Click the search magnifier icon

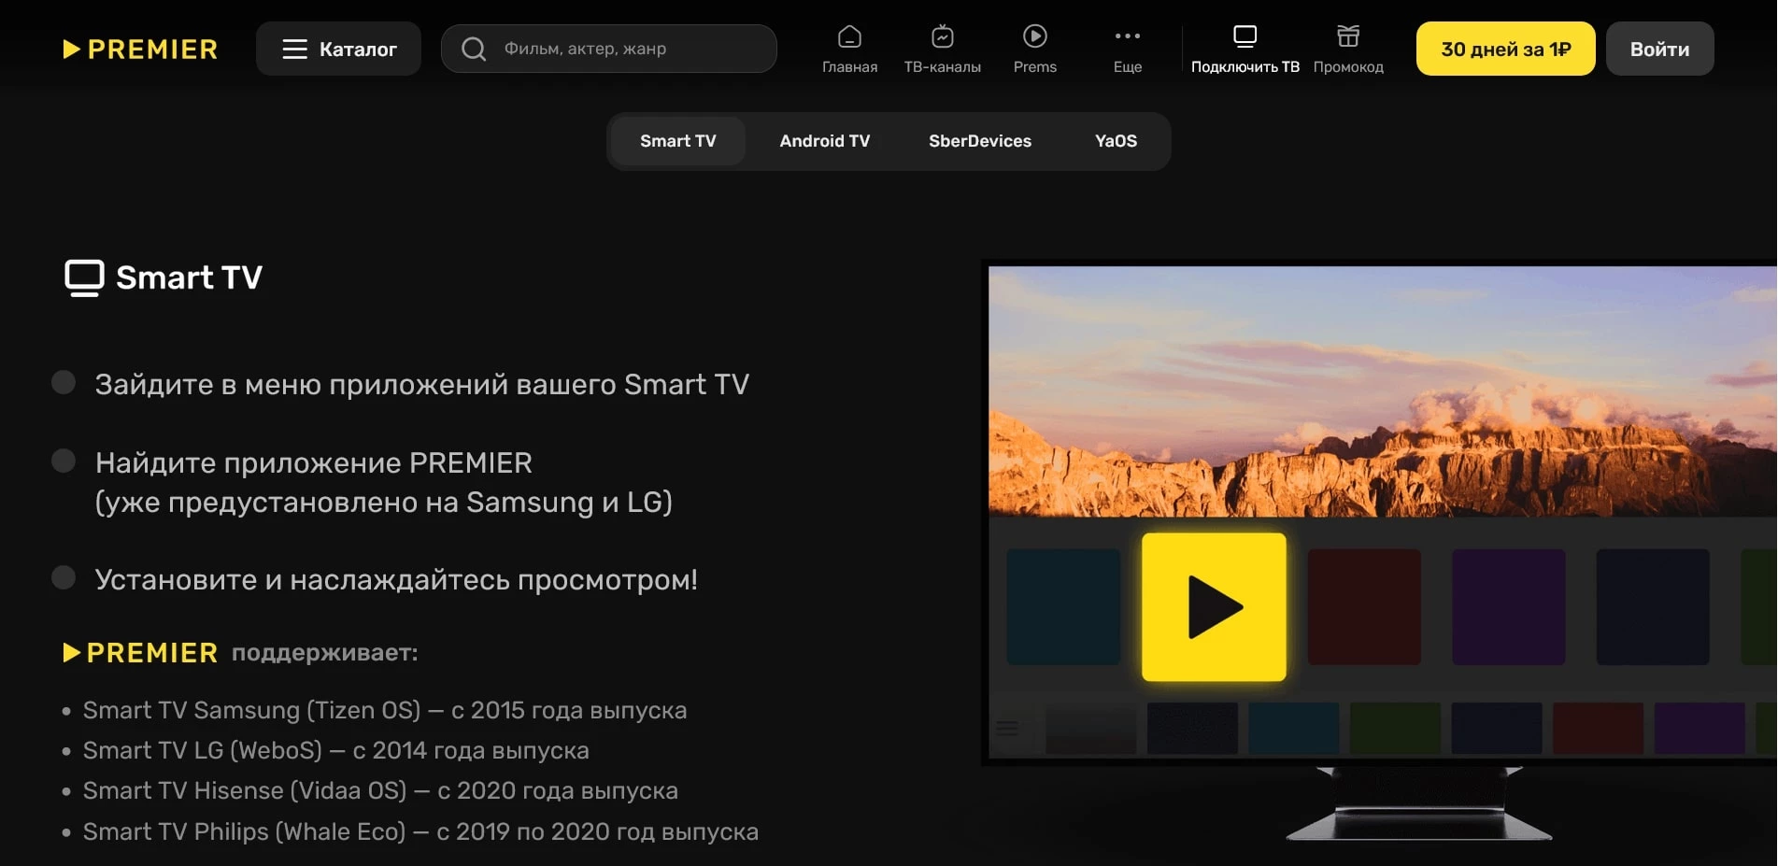click(x=474, y=49)
